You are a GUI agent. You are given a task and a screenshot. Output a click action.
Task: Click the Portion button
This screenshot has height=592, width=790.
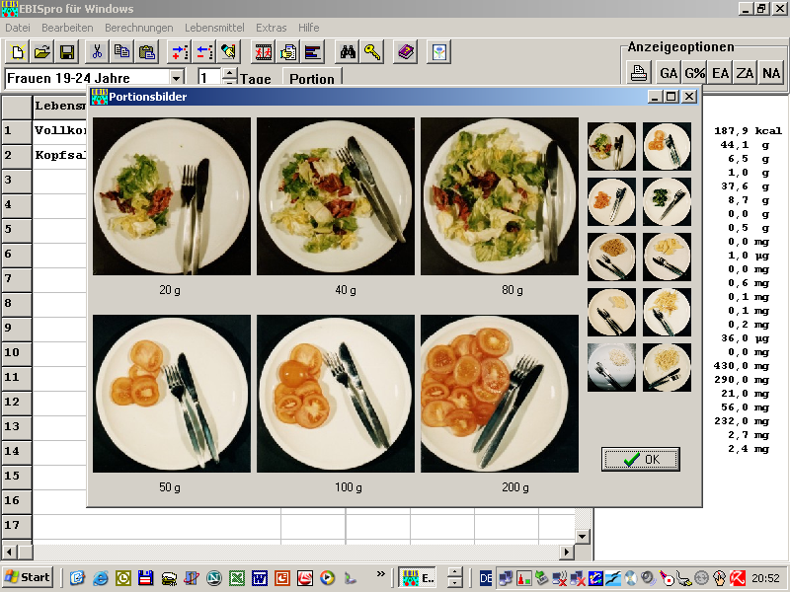pos(311,79)
